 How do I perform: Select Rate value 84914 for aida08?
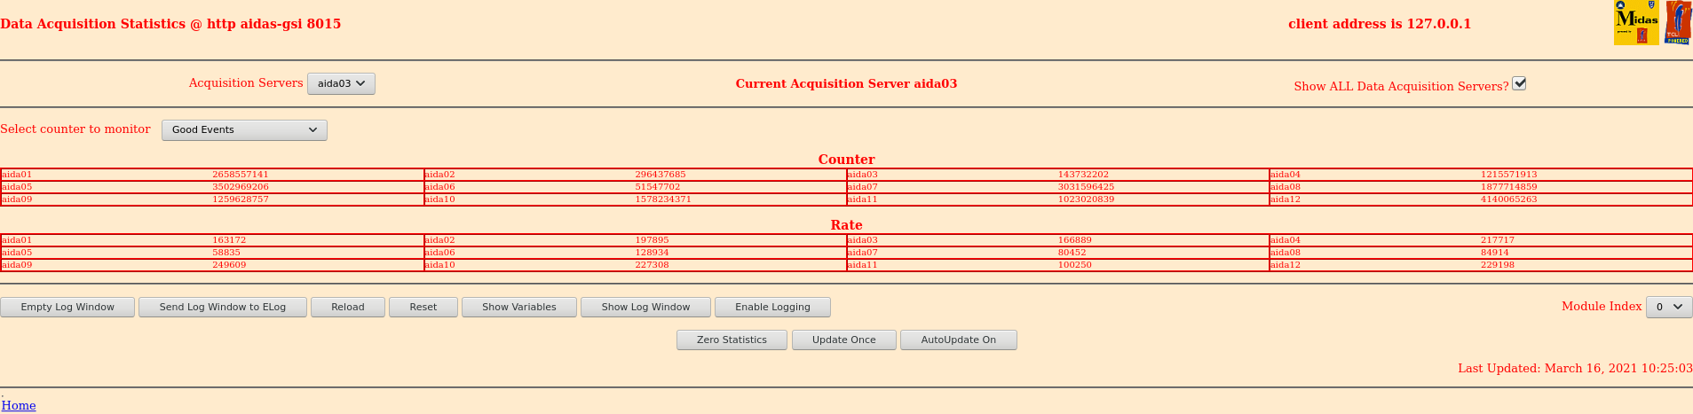(x=1495, y=253)
